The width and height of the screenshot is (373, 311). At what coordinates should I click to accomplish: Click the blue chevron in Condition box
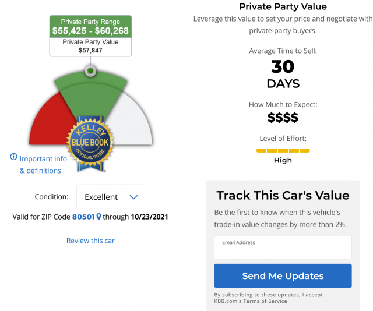pos(134,197)
